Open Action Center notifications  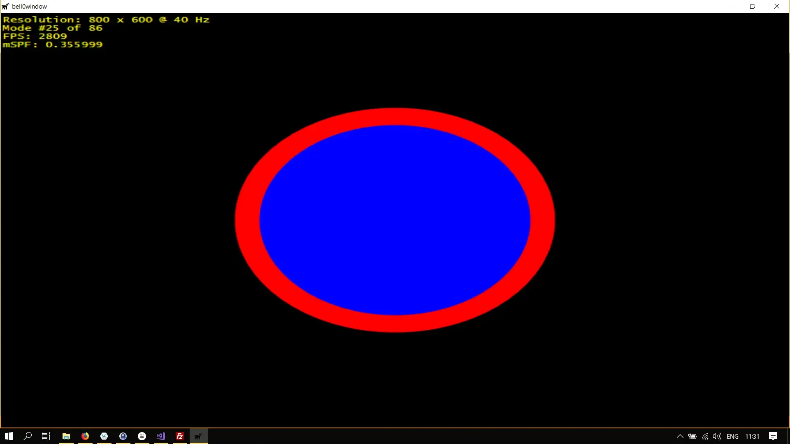[773, 436]
